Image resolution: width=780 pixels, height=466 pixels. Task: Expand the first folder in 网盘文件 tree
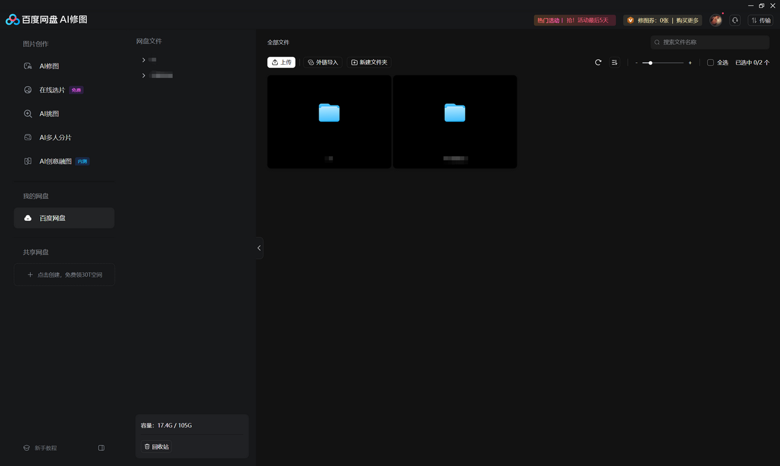pos(144,60)
